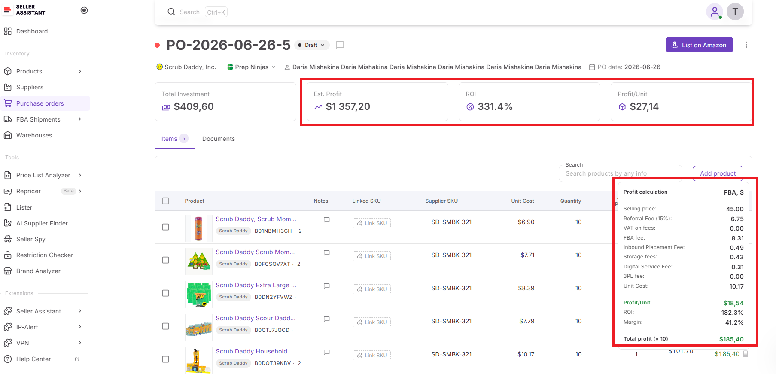Viewport: 776px width, 374px height.
Task: Open note icon for Scrub Daddy Household row
Action: (326, 352)
